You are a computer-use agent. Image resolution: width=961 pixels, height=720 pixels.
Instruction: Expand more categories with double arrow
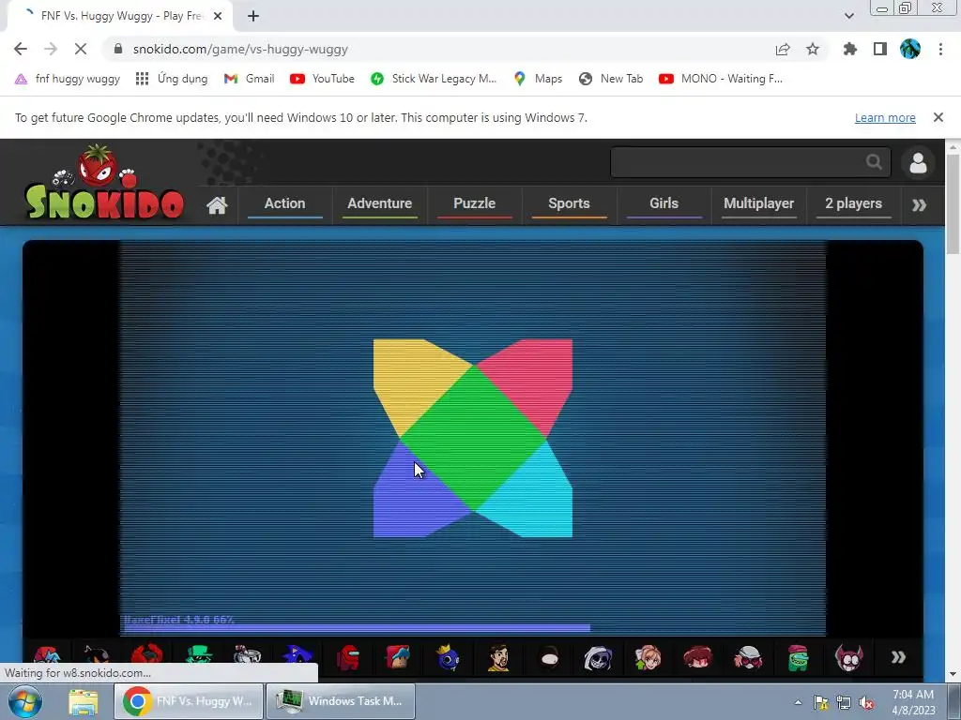[919, 205]
